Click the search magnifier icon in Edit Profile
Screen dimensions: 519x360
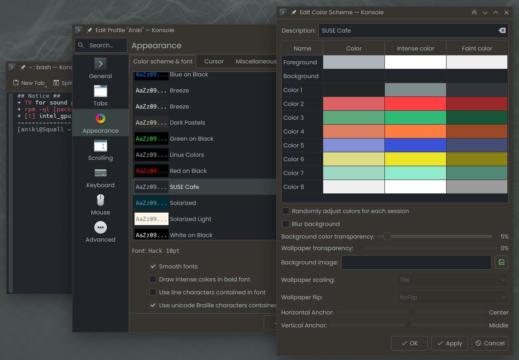81,45
